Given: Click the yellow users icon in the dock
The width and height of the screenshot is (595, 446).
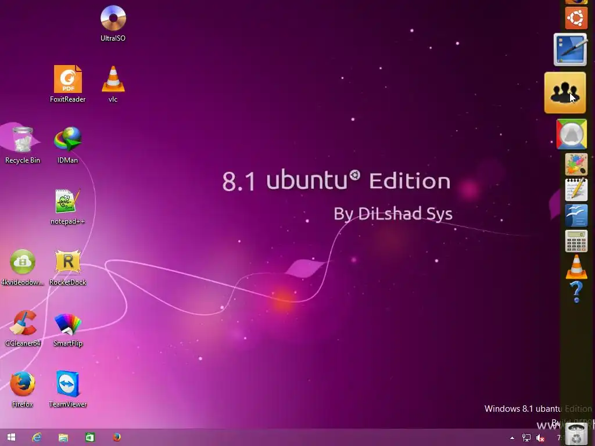Looking at the screenshot, I should pyautogui.click(x=565, y=92).
